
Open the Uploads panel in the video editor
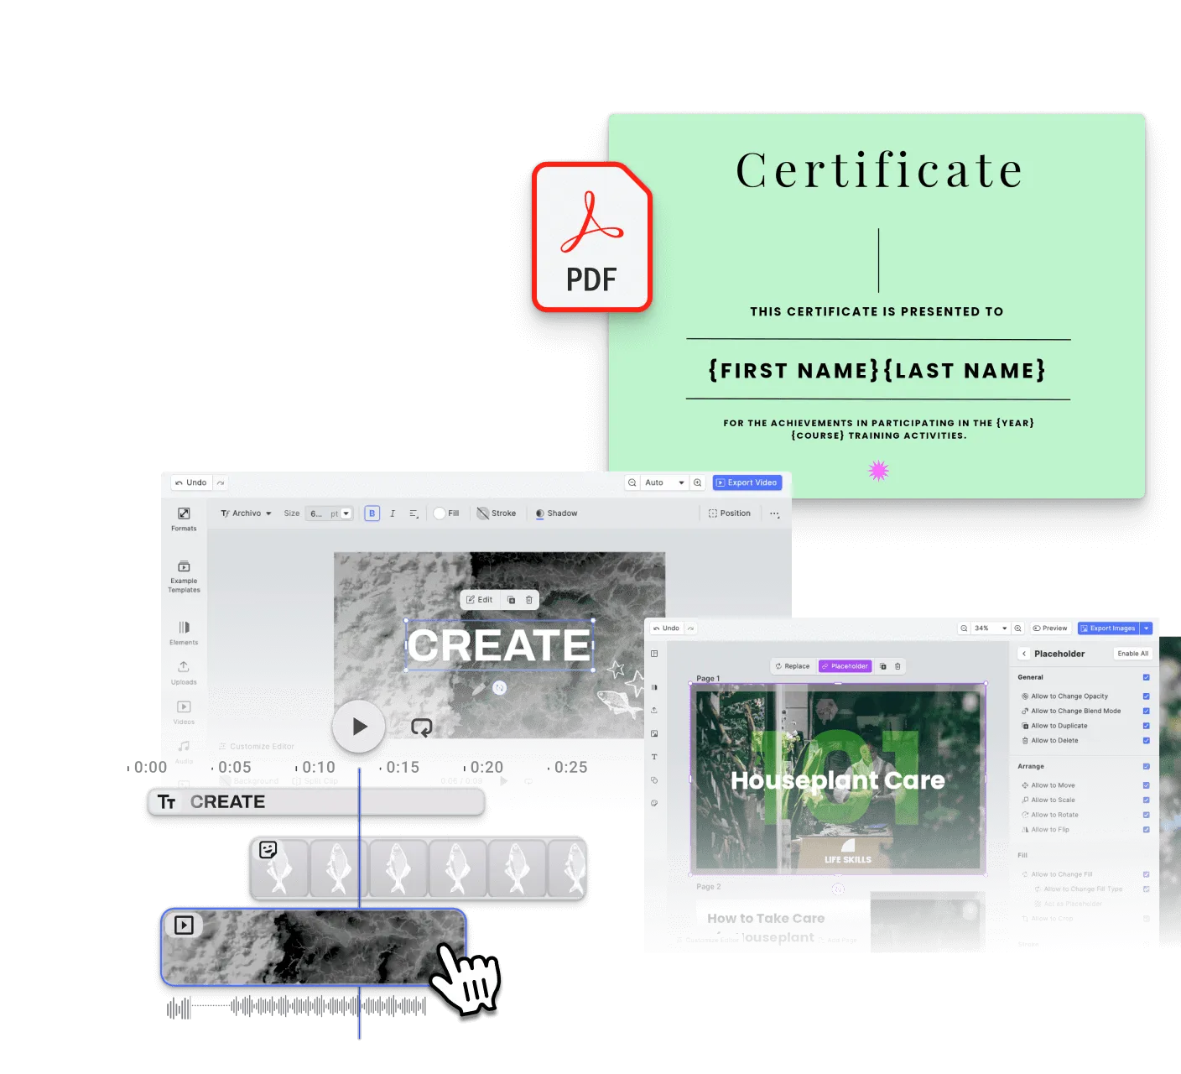(x=184, y=673)
